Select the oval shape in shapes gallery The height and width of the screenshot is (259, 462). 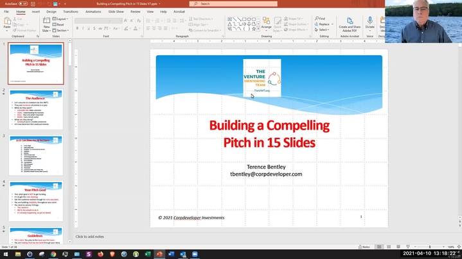point(249,19)
